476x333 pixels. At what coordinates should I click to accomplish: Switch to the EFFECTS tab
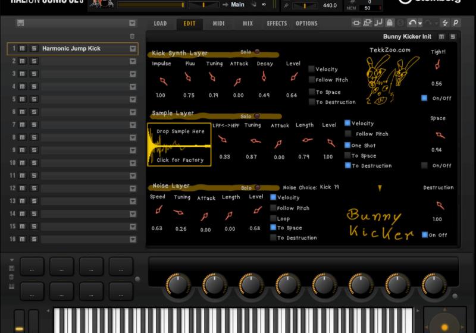tap(277, 23)
